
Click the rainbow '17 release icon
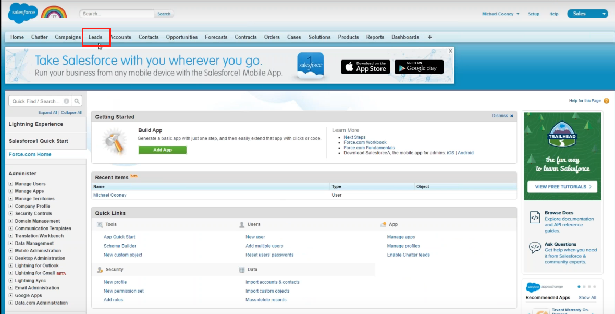coord(54,12)
